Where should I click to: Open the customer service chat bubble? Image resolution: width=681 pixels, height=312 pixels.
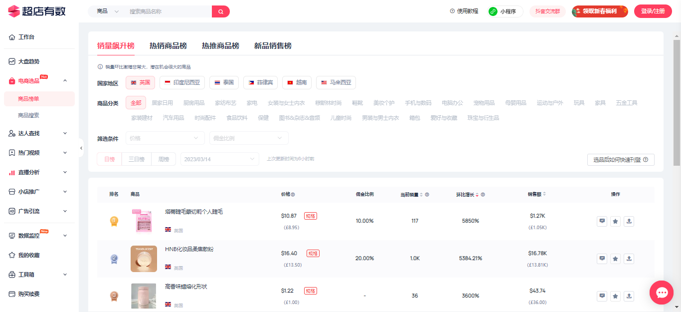point(662,293)
